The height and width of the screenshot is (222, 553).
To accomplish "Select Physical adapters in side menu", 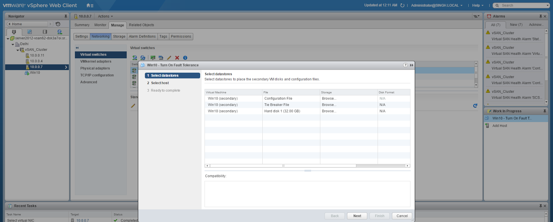I will coord(95,68).
